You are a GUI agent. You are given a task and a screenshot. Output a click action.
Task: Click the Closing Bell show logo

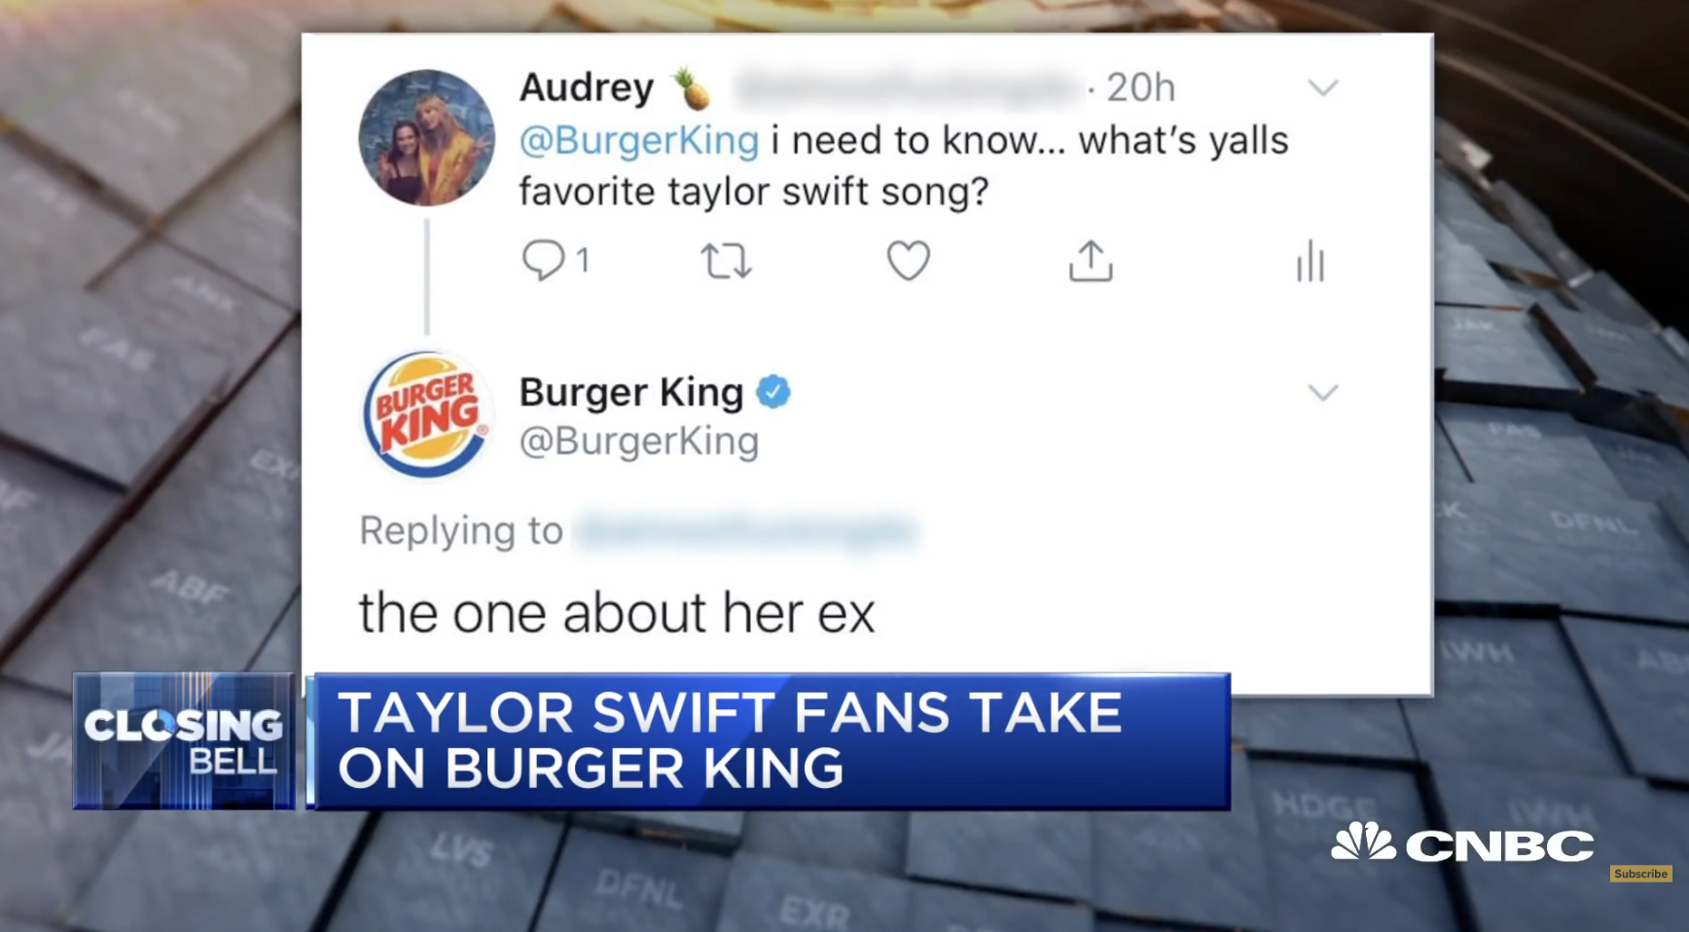tap(184, 740)
